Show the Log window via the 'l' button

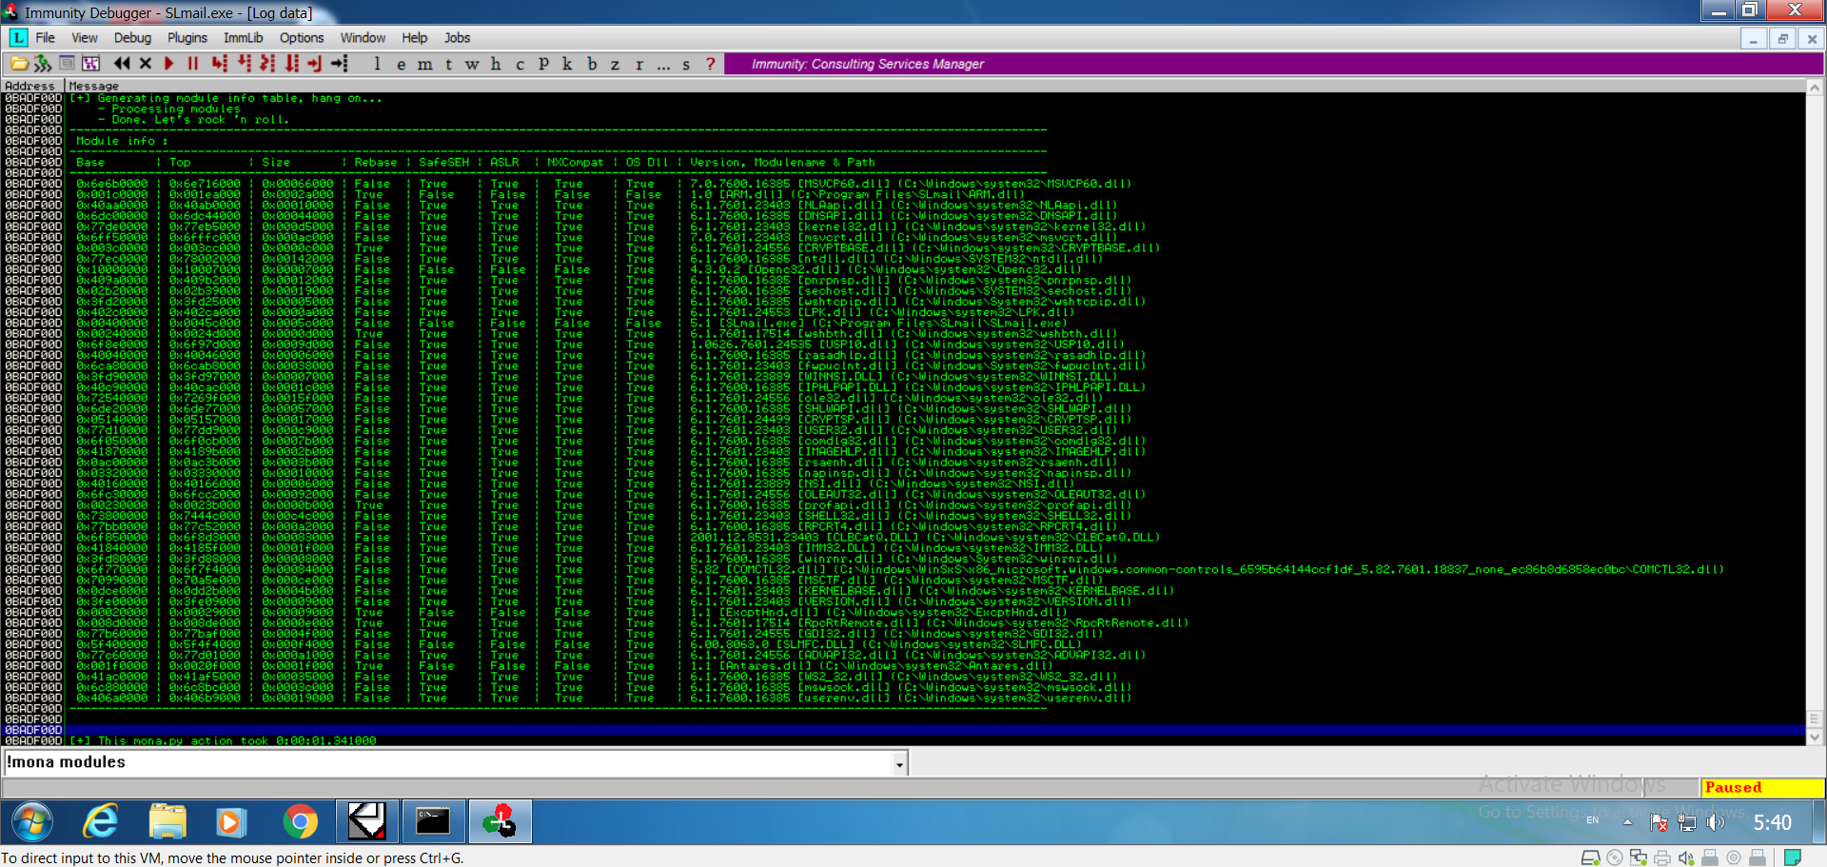click(x=378, y=64)
